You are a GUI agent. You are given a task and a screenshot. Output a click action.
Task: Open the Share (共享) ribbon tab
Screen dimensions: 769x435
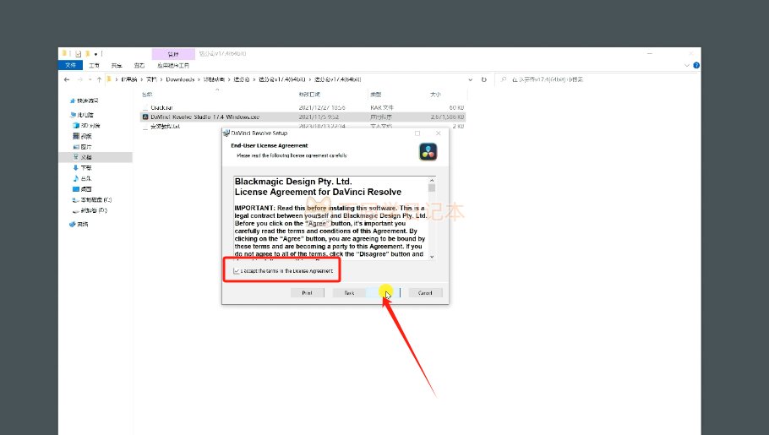(x=117, y=65)
